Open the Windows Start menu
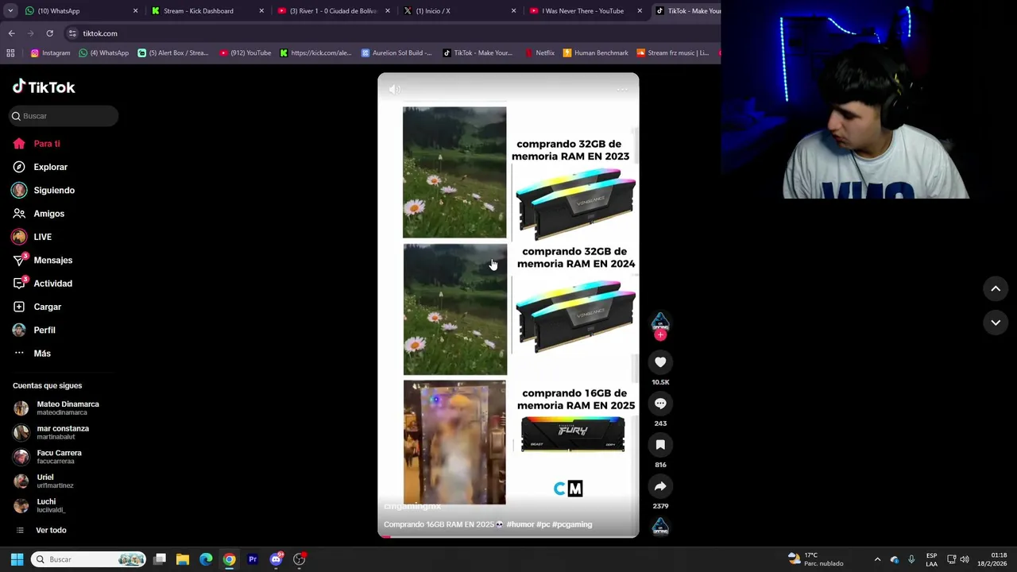The image size is (1017, 572). coord(17,559)
